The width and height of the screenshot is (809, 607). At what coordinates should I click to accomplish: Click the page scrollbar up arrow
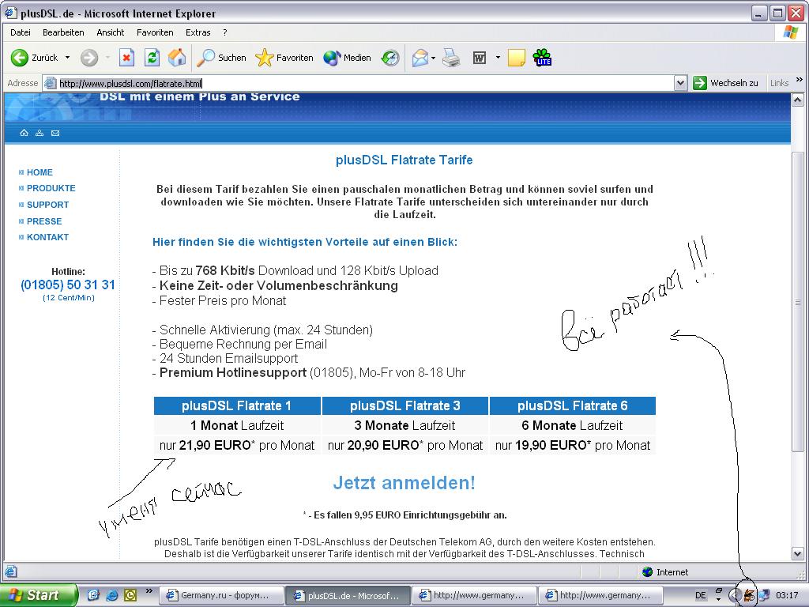tap(798, 100)
